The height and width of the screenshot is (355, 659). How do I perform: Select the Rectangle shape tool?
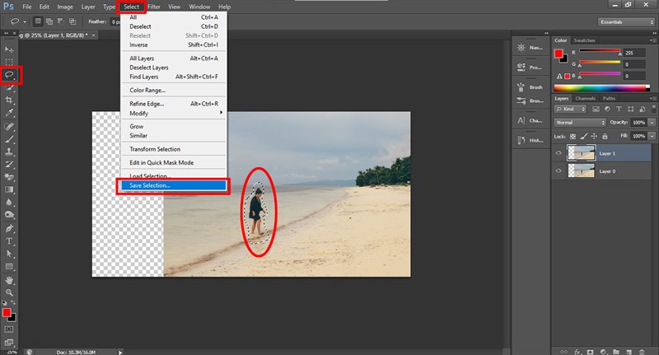click(9, 266)
